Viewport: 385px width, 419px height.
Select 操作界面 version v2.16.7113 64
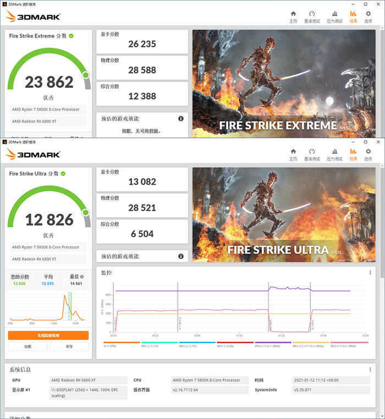pos(210,390)
